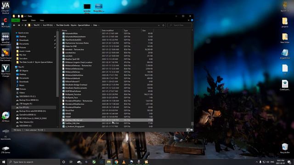The height and width of the screenshot is (165, 294).
Task: Click Skyrim Special Edition breadcrumb segment
Action: [73, 25]
